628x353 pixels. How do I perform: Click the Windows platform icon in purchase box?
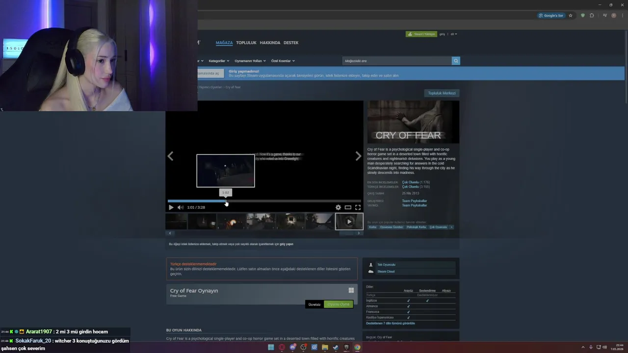(x=351, y=290)
